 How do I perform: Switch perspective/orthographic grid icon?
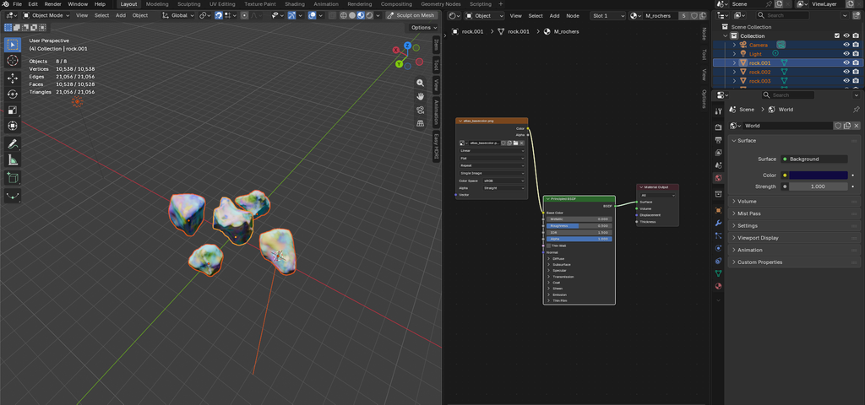click(421, 123)
